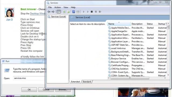This screenshot has height=97, width=172.
Task: Click the horizontal scrollbar thumb in services list
Action: [x=130, y=78]
